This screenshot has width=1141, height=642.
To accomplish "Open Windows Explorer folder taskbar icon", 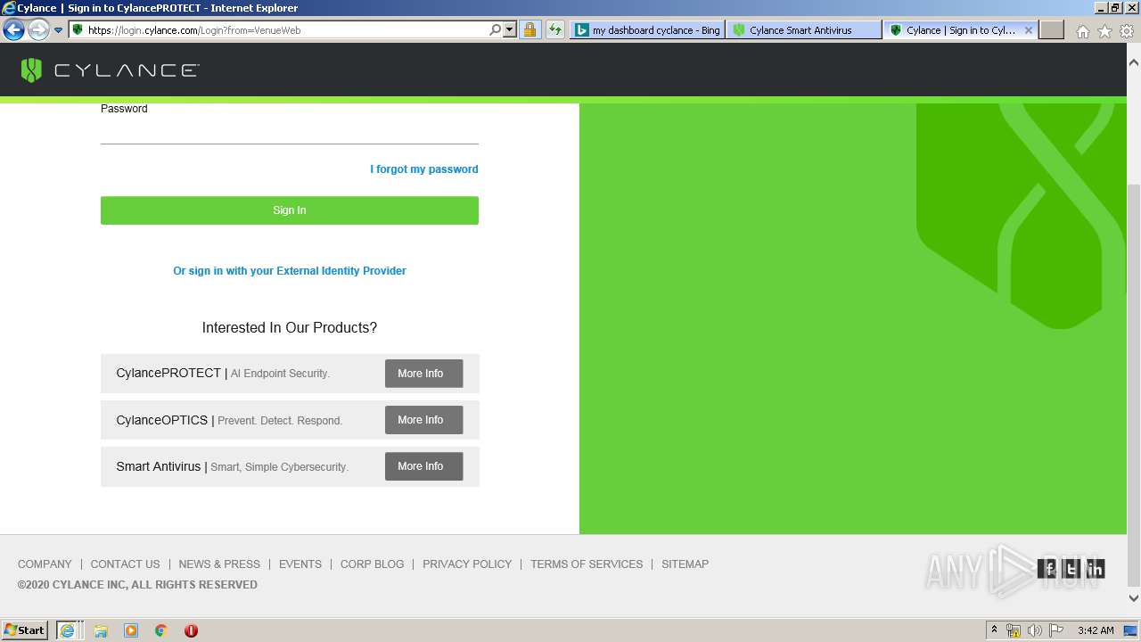I will tap(101, 630).
